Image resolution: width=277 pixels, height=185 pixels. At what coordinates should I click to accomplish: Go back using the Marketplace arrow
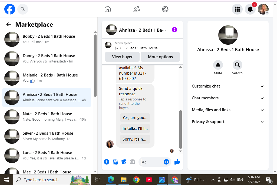(x=8, y=24)
